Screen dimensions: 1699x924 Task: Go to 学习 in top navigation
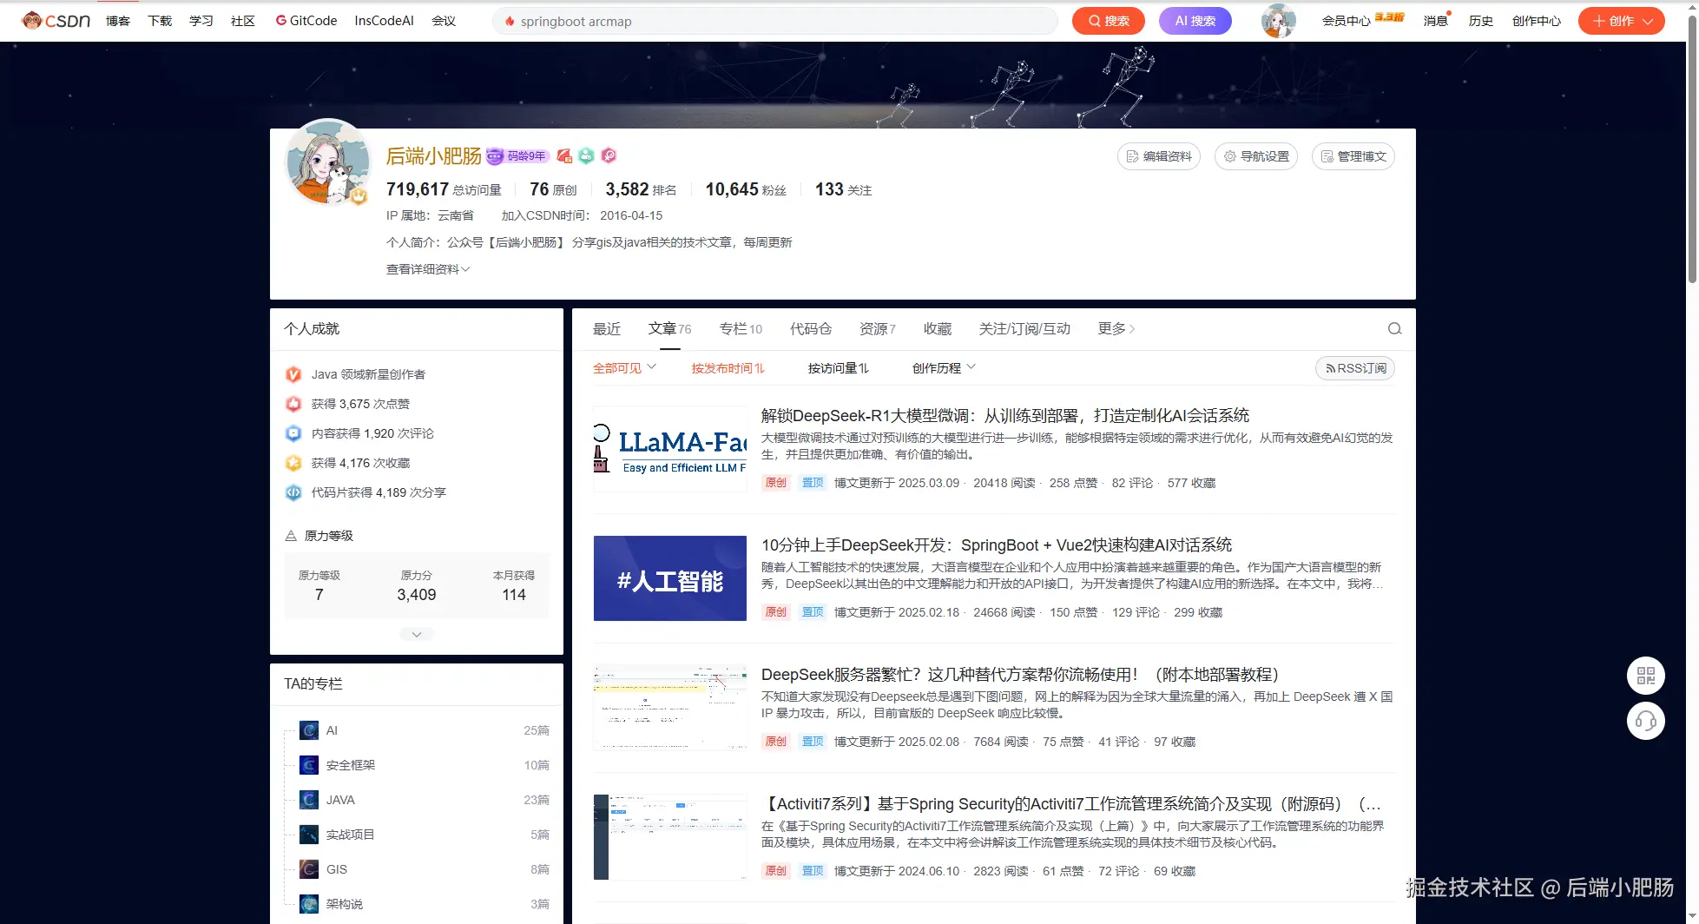click(x=201, y=21)
